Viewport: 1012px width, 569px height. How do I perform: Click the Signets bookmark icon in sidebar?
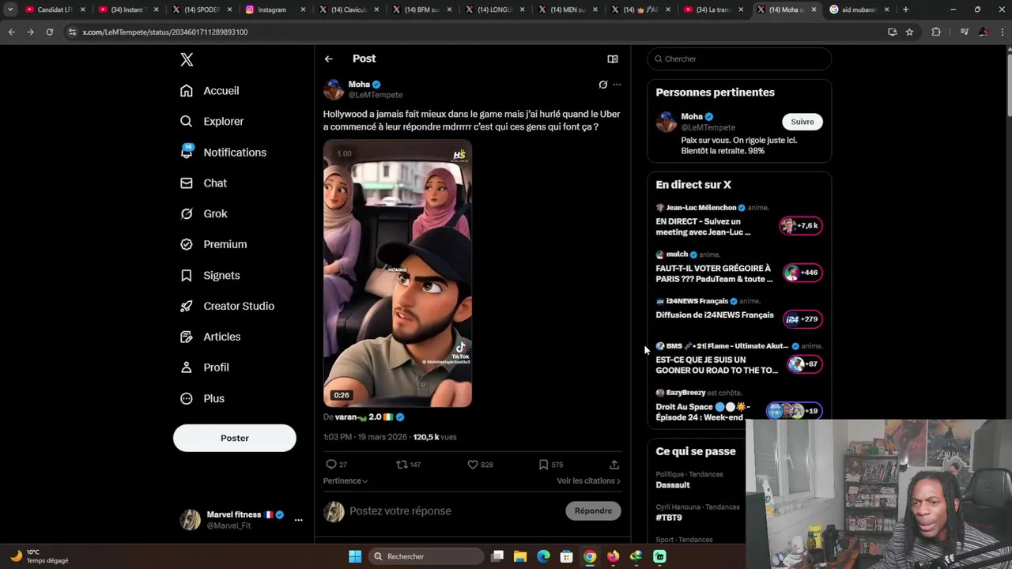click(x=187, y=275)
